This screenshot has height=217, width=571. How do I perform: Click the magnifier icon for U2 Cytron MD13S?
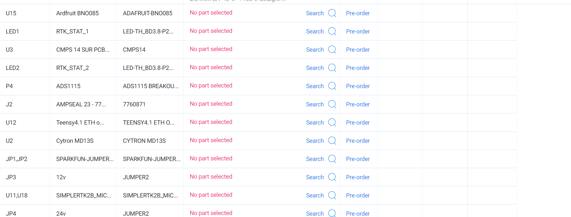tap(332, 141)
